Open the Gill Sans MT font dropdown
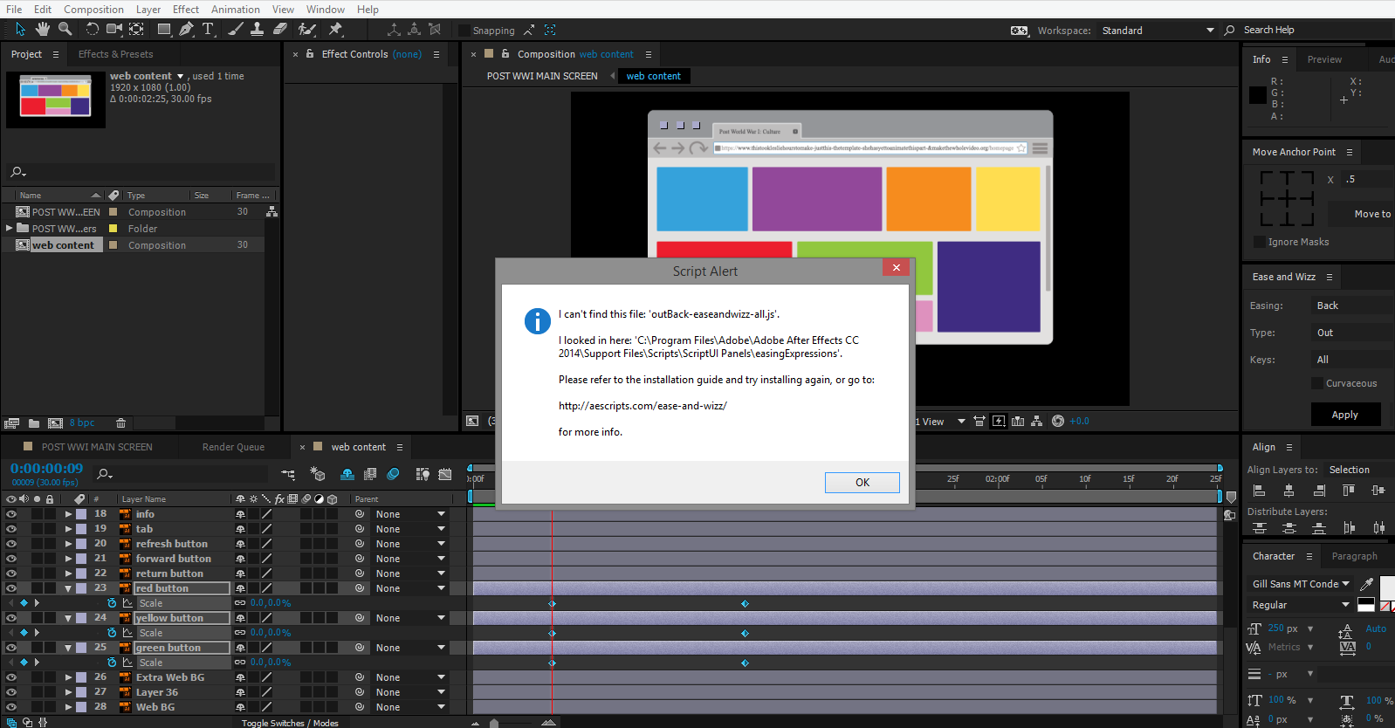The image size is (1395, 728). 1301,584
